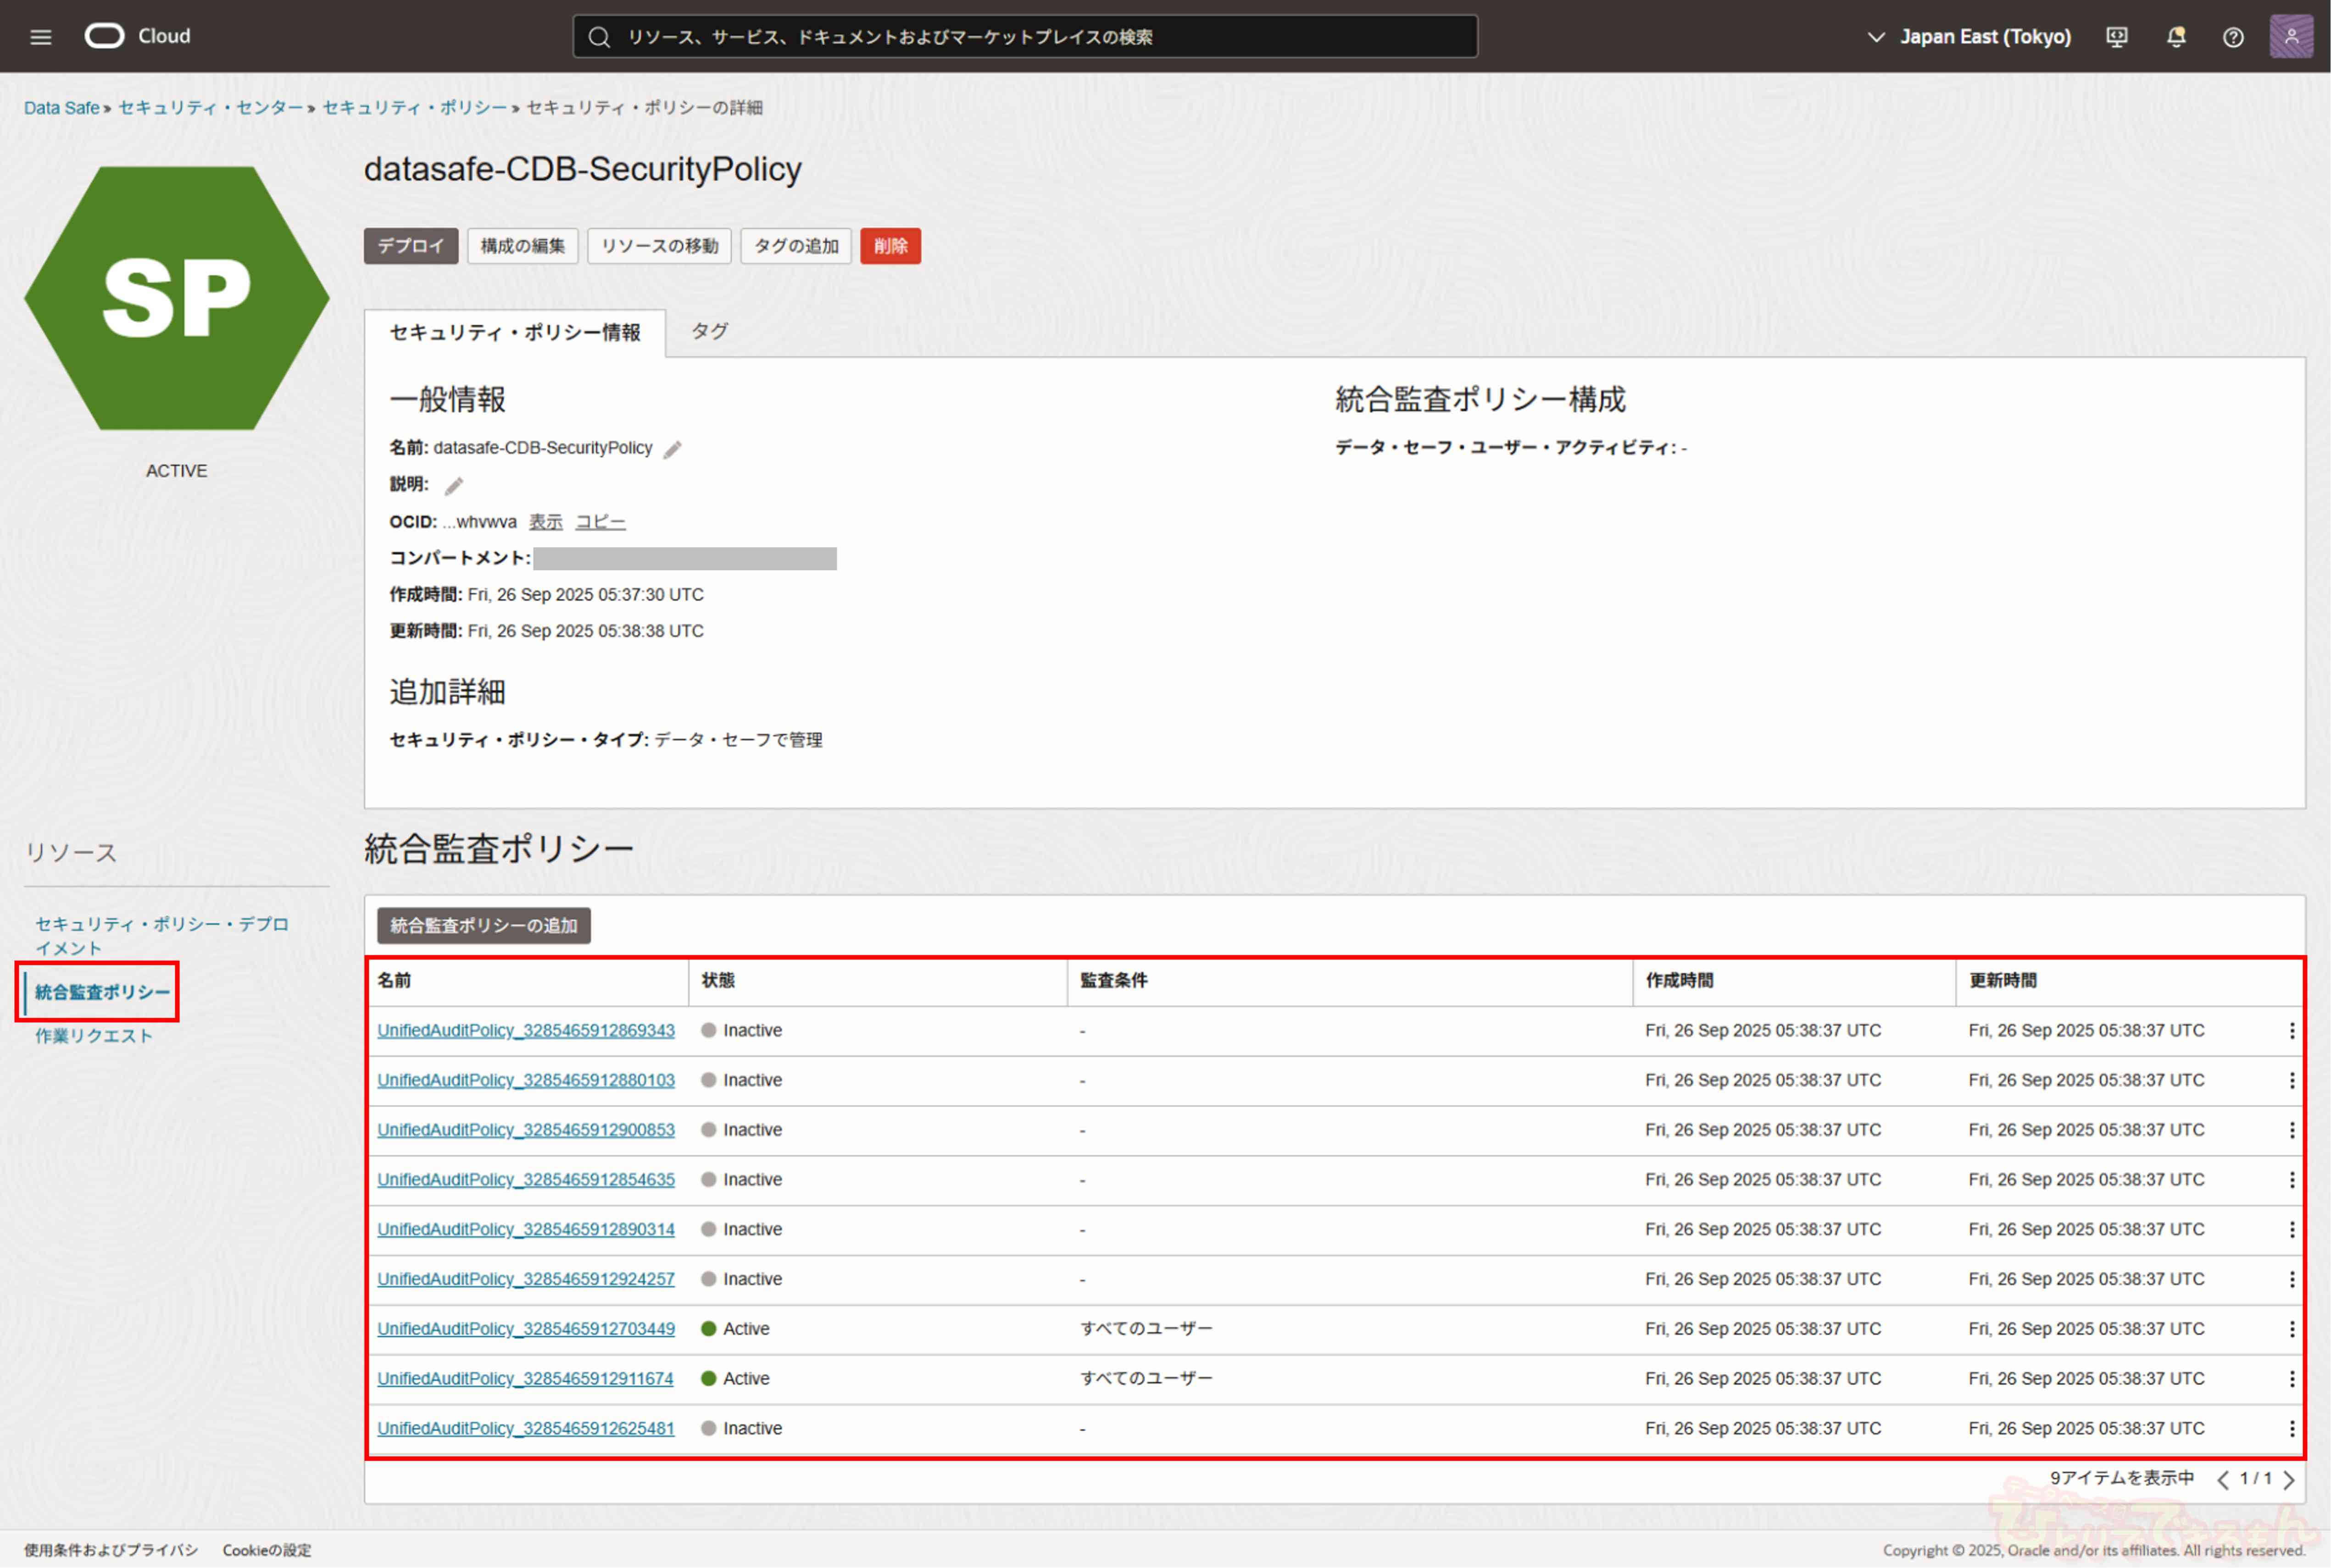Open actions menu for UnifiedAuditPolicy_3285465912869343 row
The height and width of the screenshot is (1568, 2331).
point(2291,1031)
